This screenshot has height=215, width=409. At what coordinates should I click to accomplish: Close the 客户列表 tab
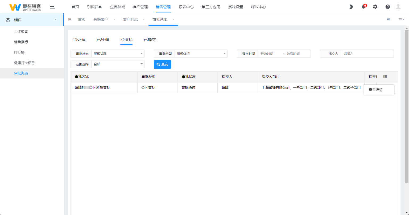144,19
